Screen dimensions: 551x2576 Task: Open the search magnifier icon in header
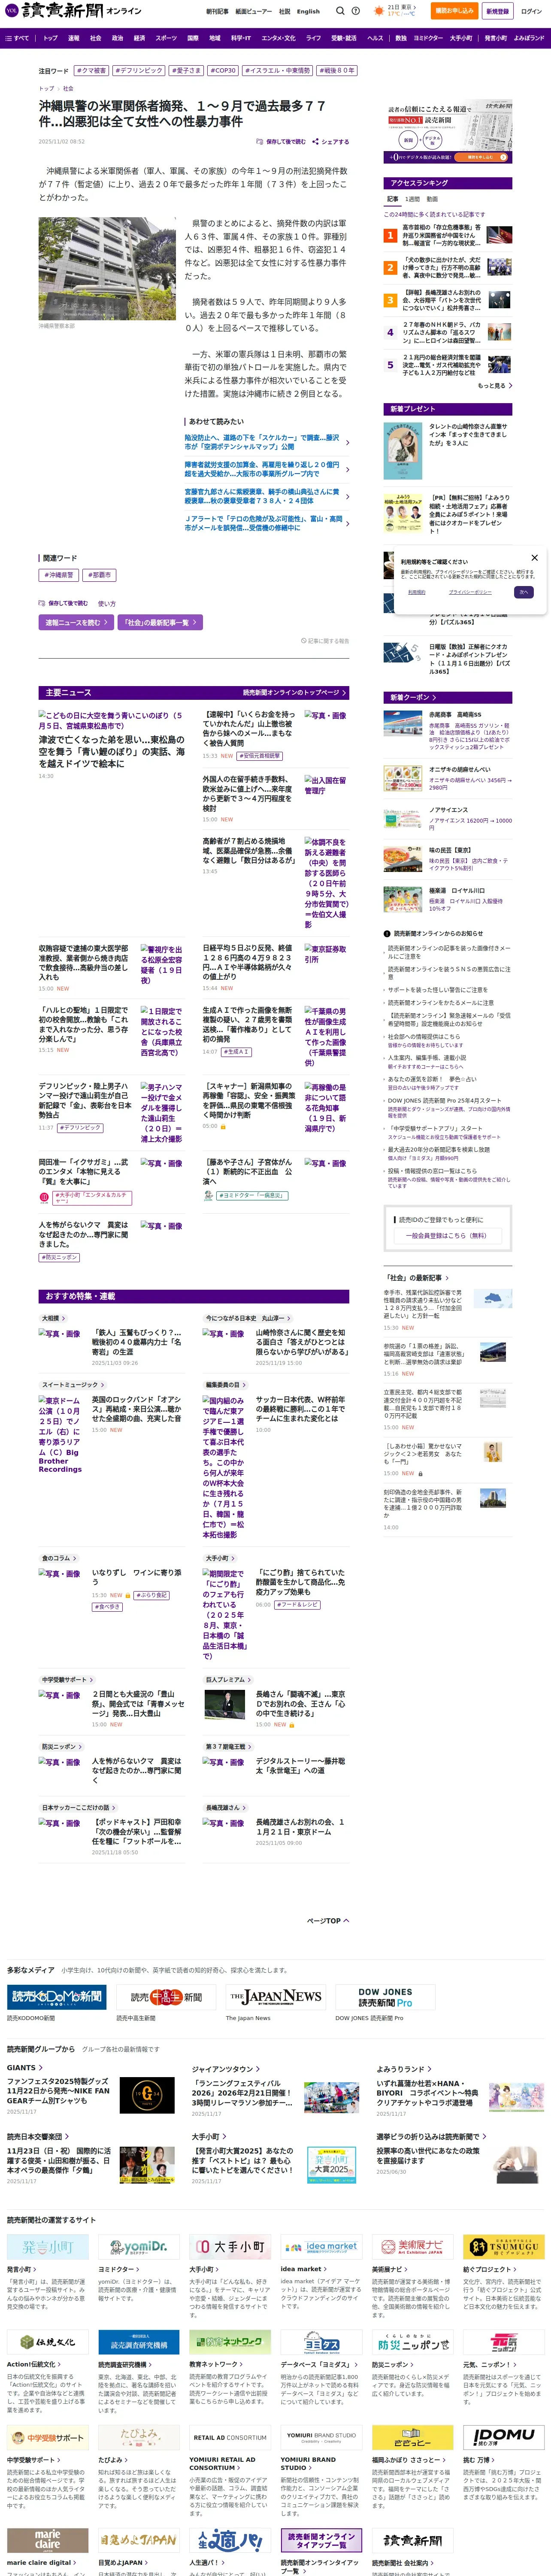click(340, 11)
